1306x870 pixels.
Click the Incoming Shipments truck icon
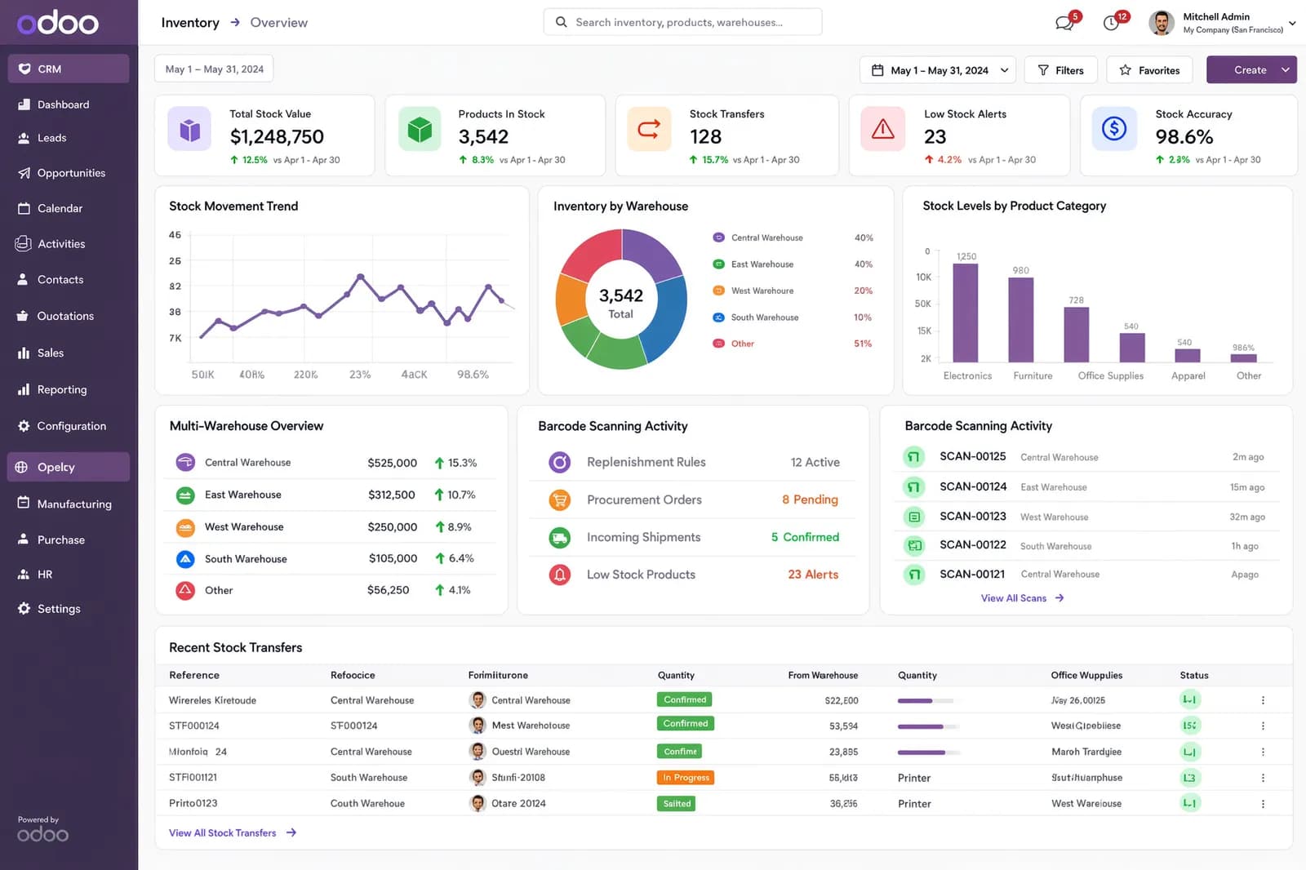click(560, 538)
